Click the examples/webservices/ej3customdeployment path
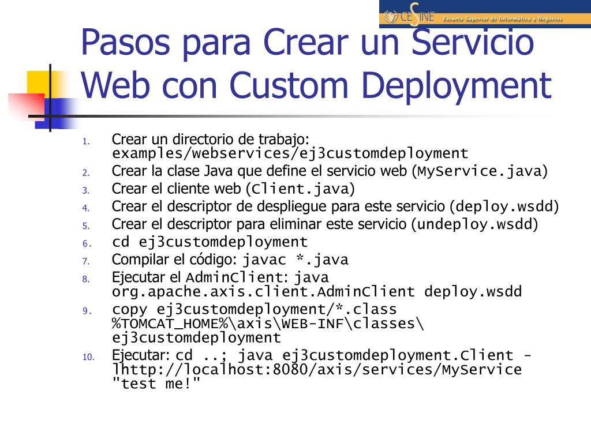 click(290, 154)
